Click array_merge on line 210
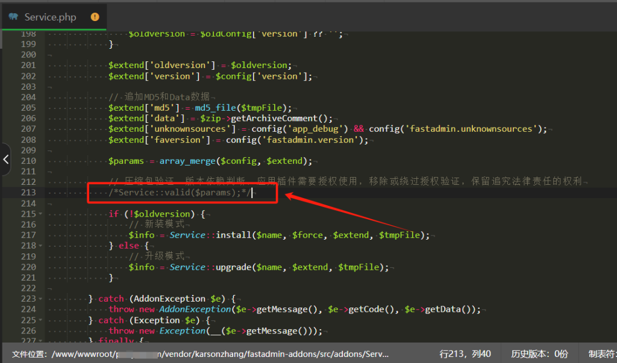Screen dimensions: 617x363 pyautogui.click(x=187, y=161)
